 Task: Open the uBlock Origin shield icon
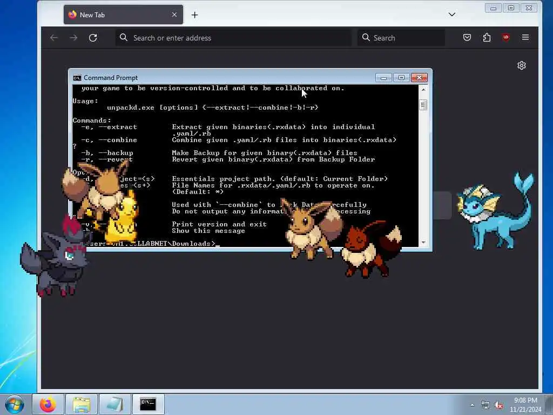pos(505,37)
